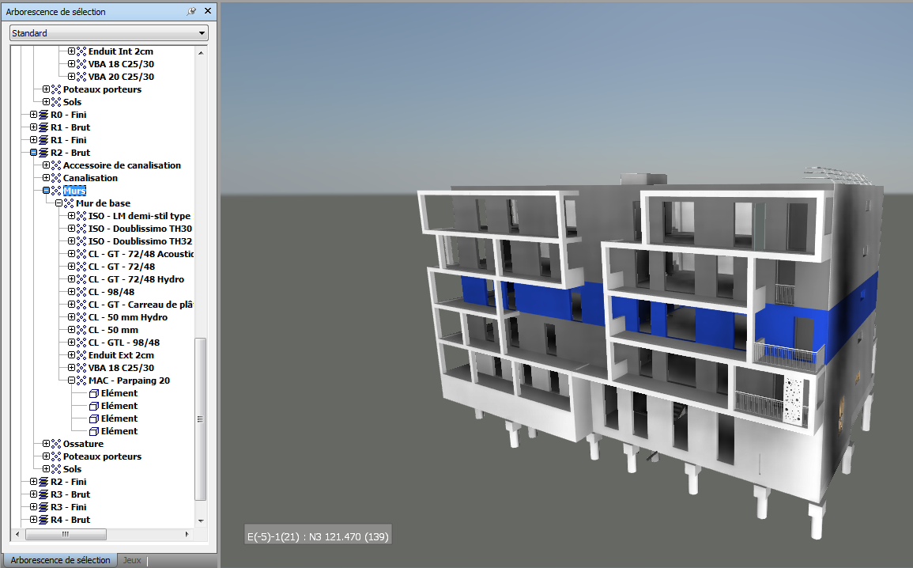Viewport: 913px width, 568px height.
Task: Click the layer icon beside R3 - Brut
Action: 43,494
